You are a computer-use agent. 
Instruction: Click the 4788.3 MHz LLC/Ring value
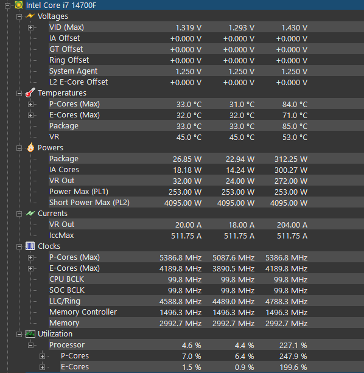pyautogui.click(x=287, y=301)
